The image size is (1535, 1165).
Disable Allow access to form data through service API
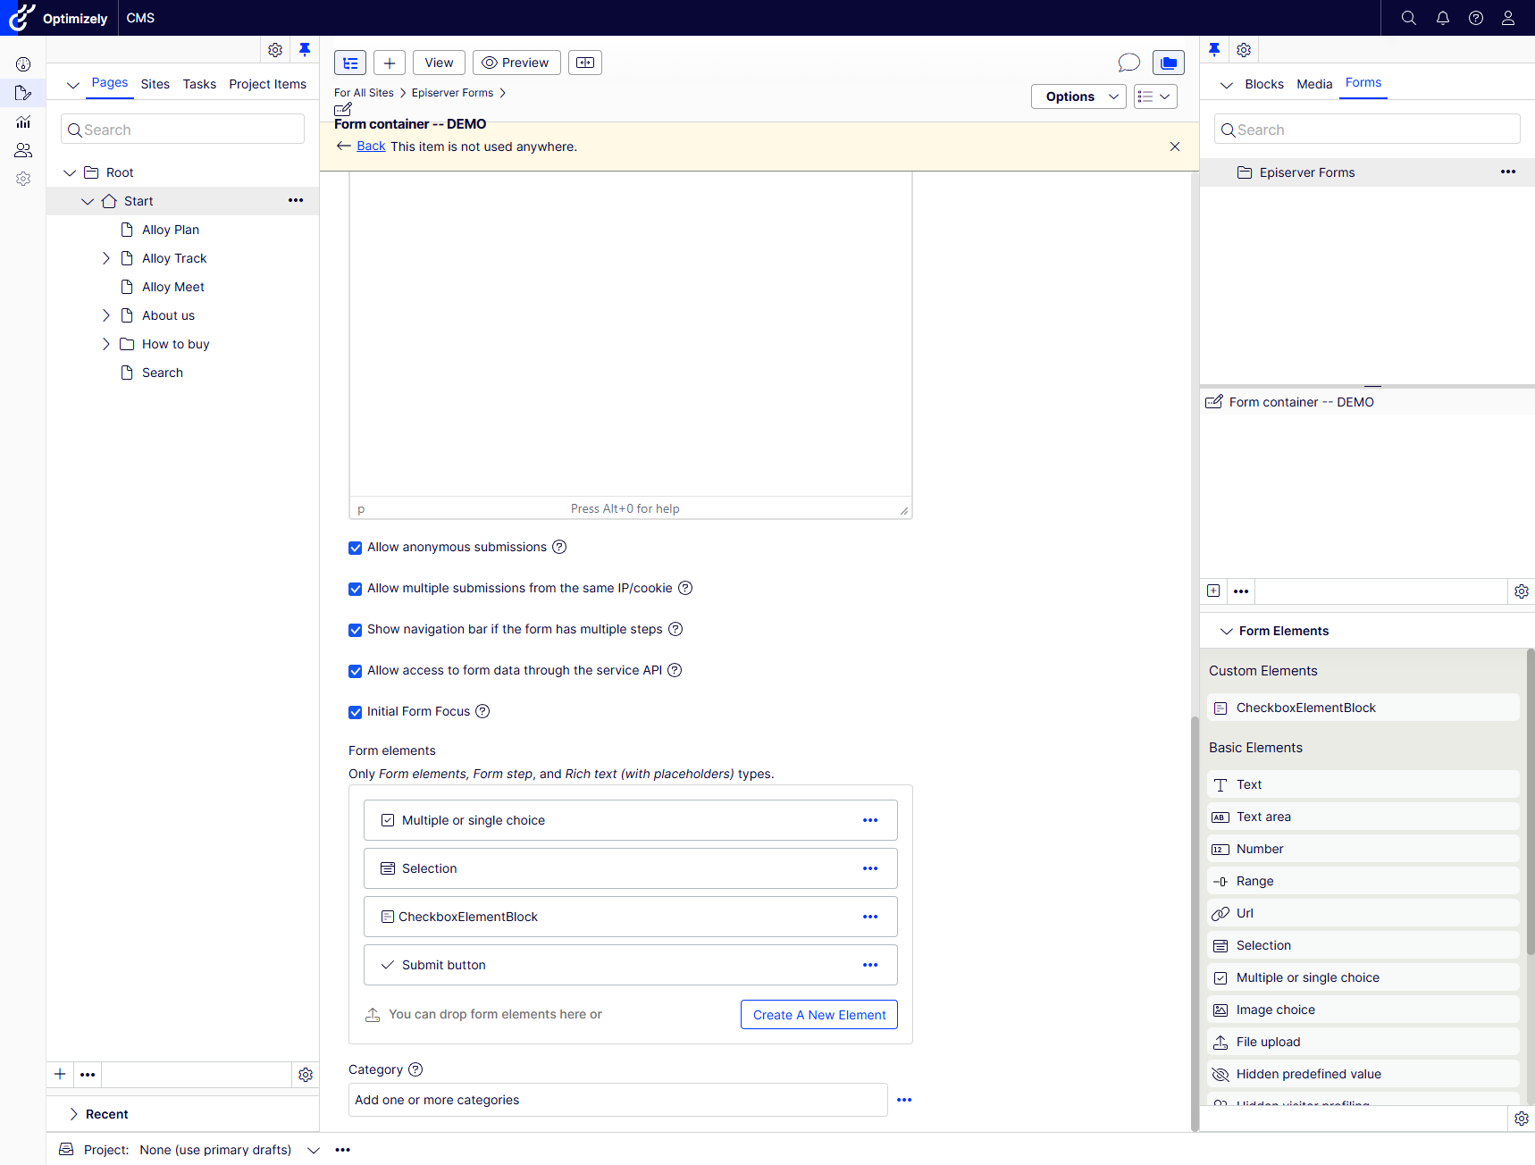pos(356,671)
